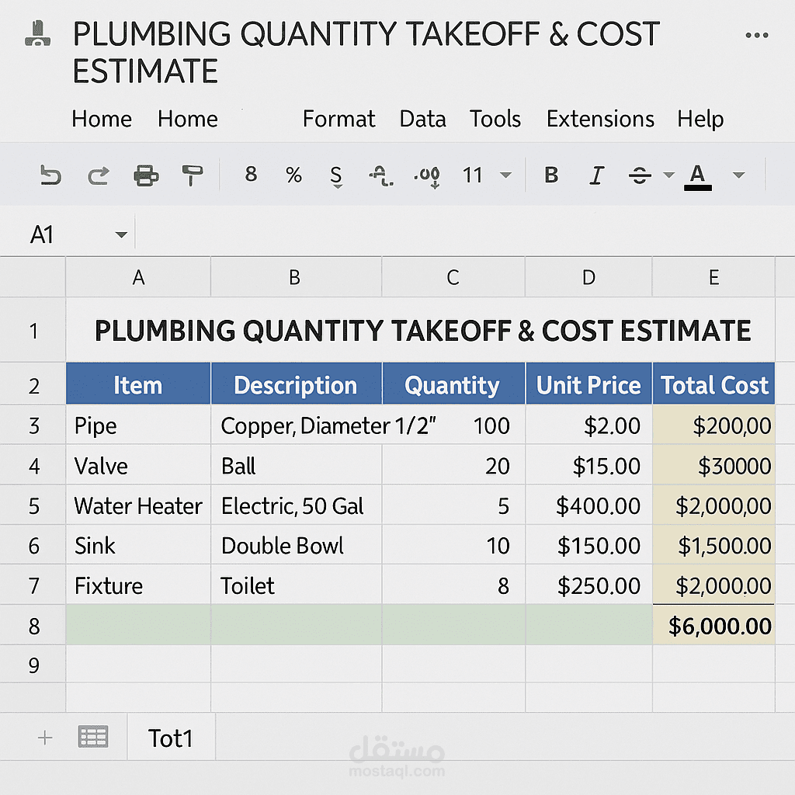The image size is (795, 795).
Task: Select the 'Pipe' cell
Action: click(138, 425)
